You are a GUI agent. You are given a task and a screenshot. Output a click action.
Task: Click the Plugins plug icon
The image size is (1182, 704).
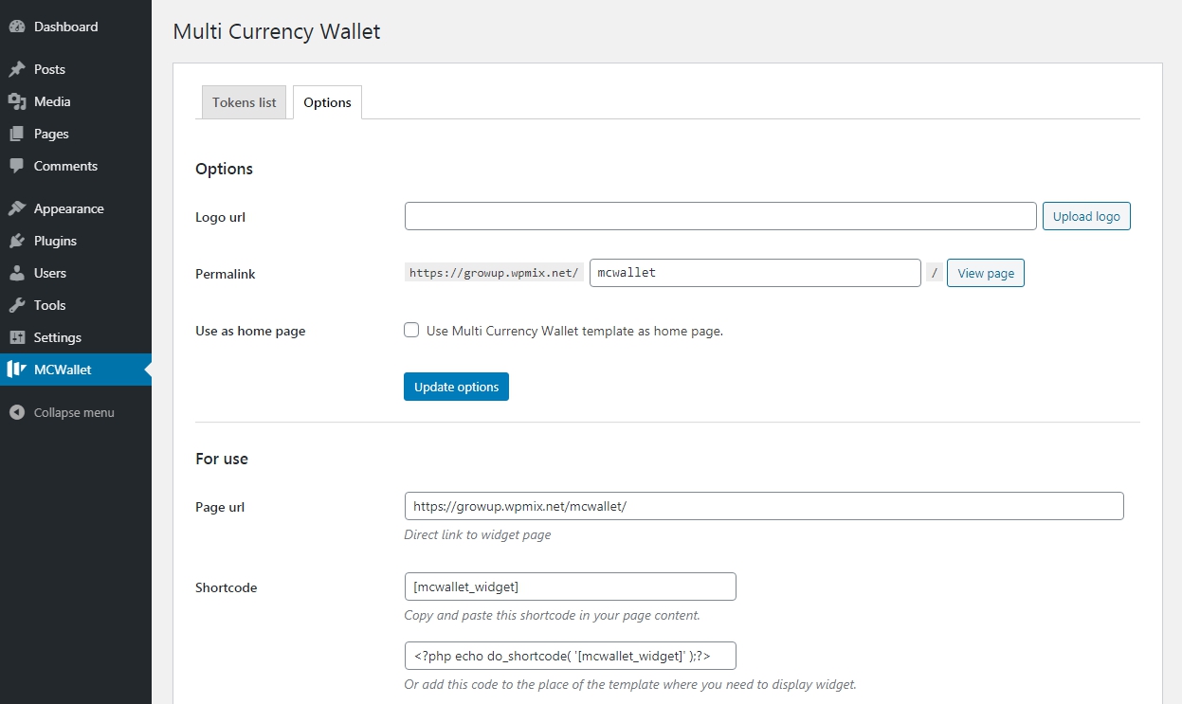(16, 241)
